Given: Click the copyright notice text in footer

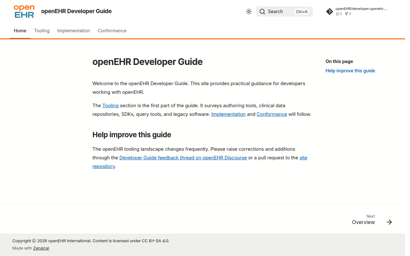Looking at the screenshot, I should click(x=91, y=241).
